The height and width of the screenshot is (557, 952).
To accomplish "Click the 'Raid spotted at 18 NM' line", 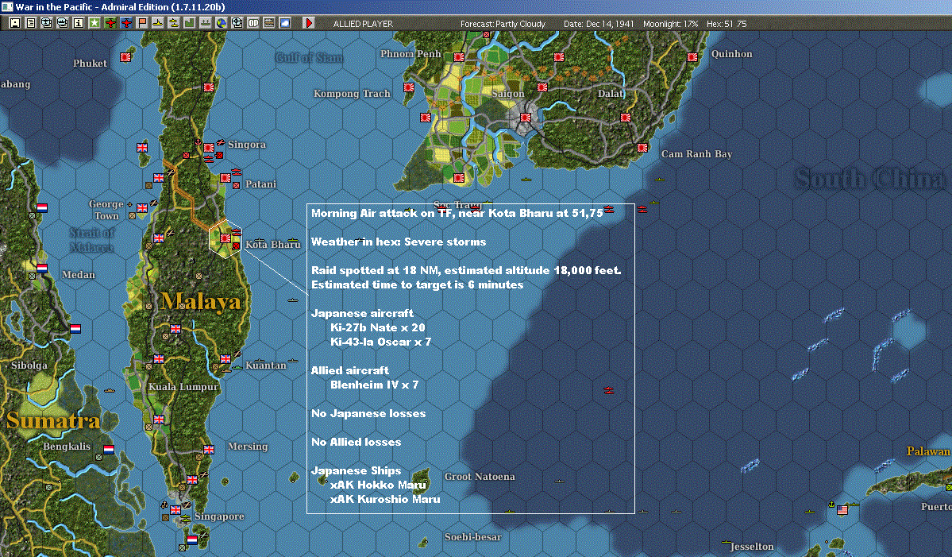I will (466, 270).
